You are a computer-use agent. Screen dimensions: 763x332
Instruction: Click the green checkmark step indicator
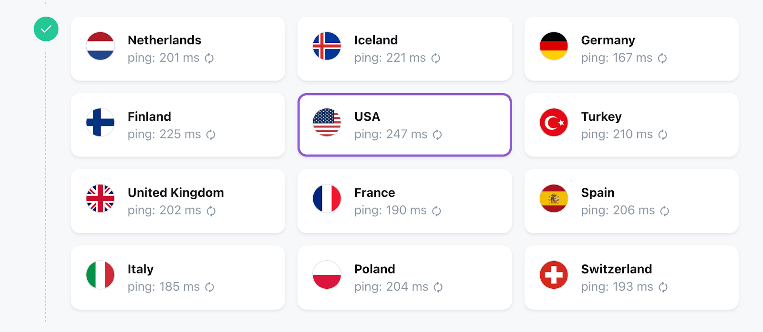point(46,29)
